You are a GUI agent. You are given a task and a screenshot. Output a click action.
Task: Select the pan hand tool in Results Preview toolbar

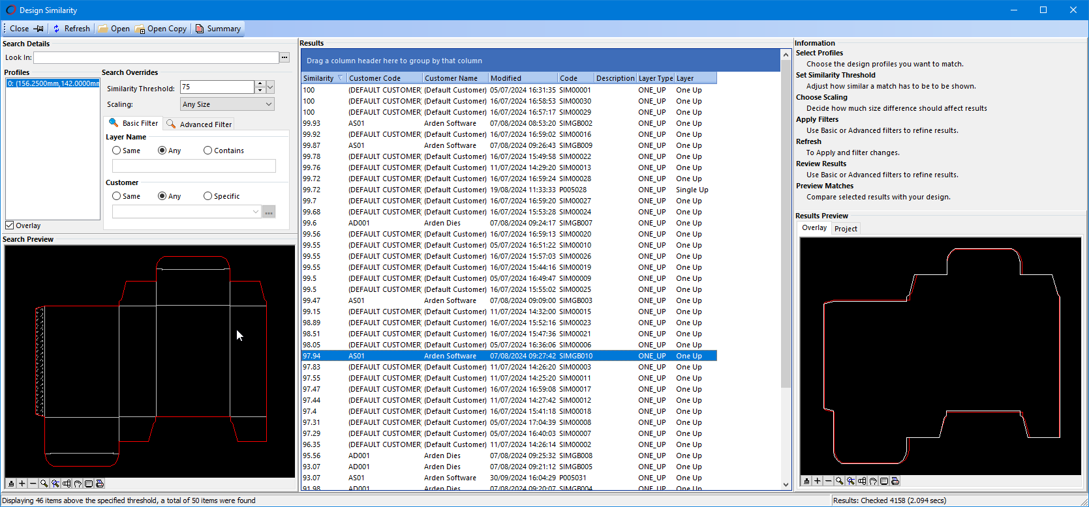click(873, 481)
